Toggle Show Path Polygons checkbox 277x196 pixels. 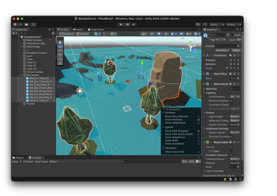[x=199, y=131]
